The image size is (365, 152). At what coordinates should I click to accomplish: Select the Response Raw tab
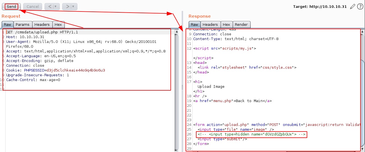(x=194, y=25)
